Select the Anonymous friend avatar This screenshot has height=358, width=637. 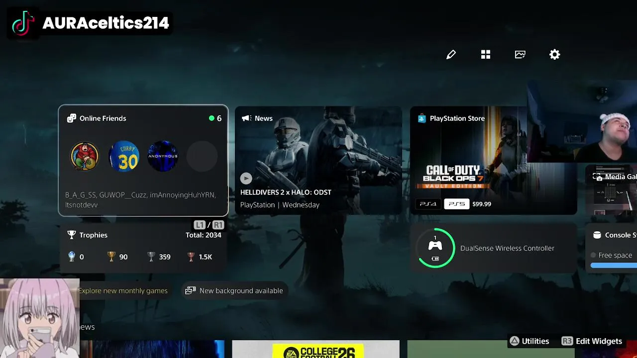click(x=163, y=157)
